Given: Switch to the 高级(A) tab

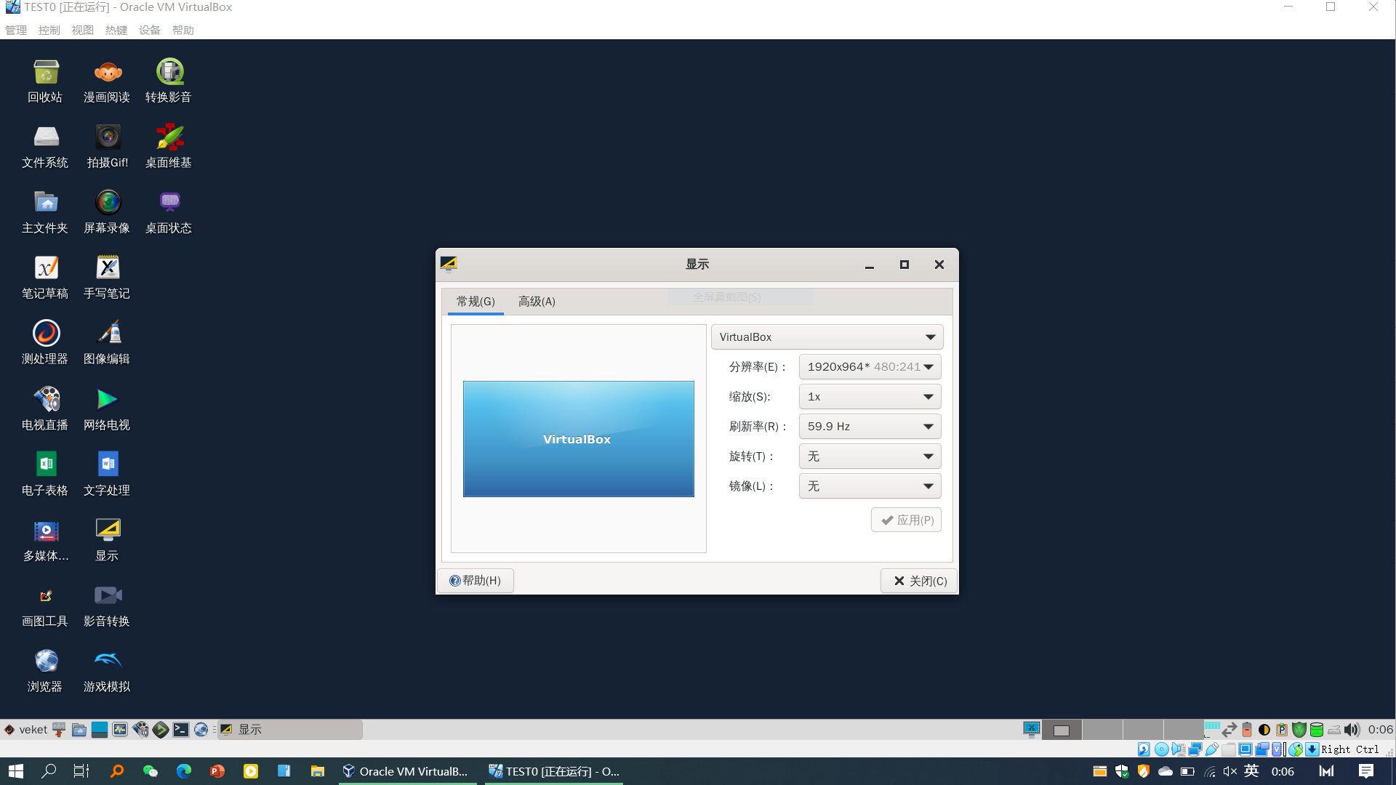Looking at the screenshot, I should [x=537, y=301].
